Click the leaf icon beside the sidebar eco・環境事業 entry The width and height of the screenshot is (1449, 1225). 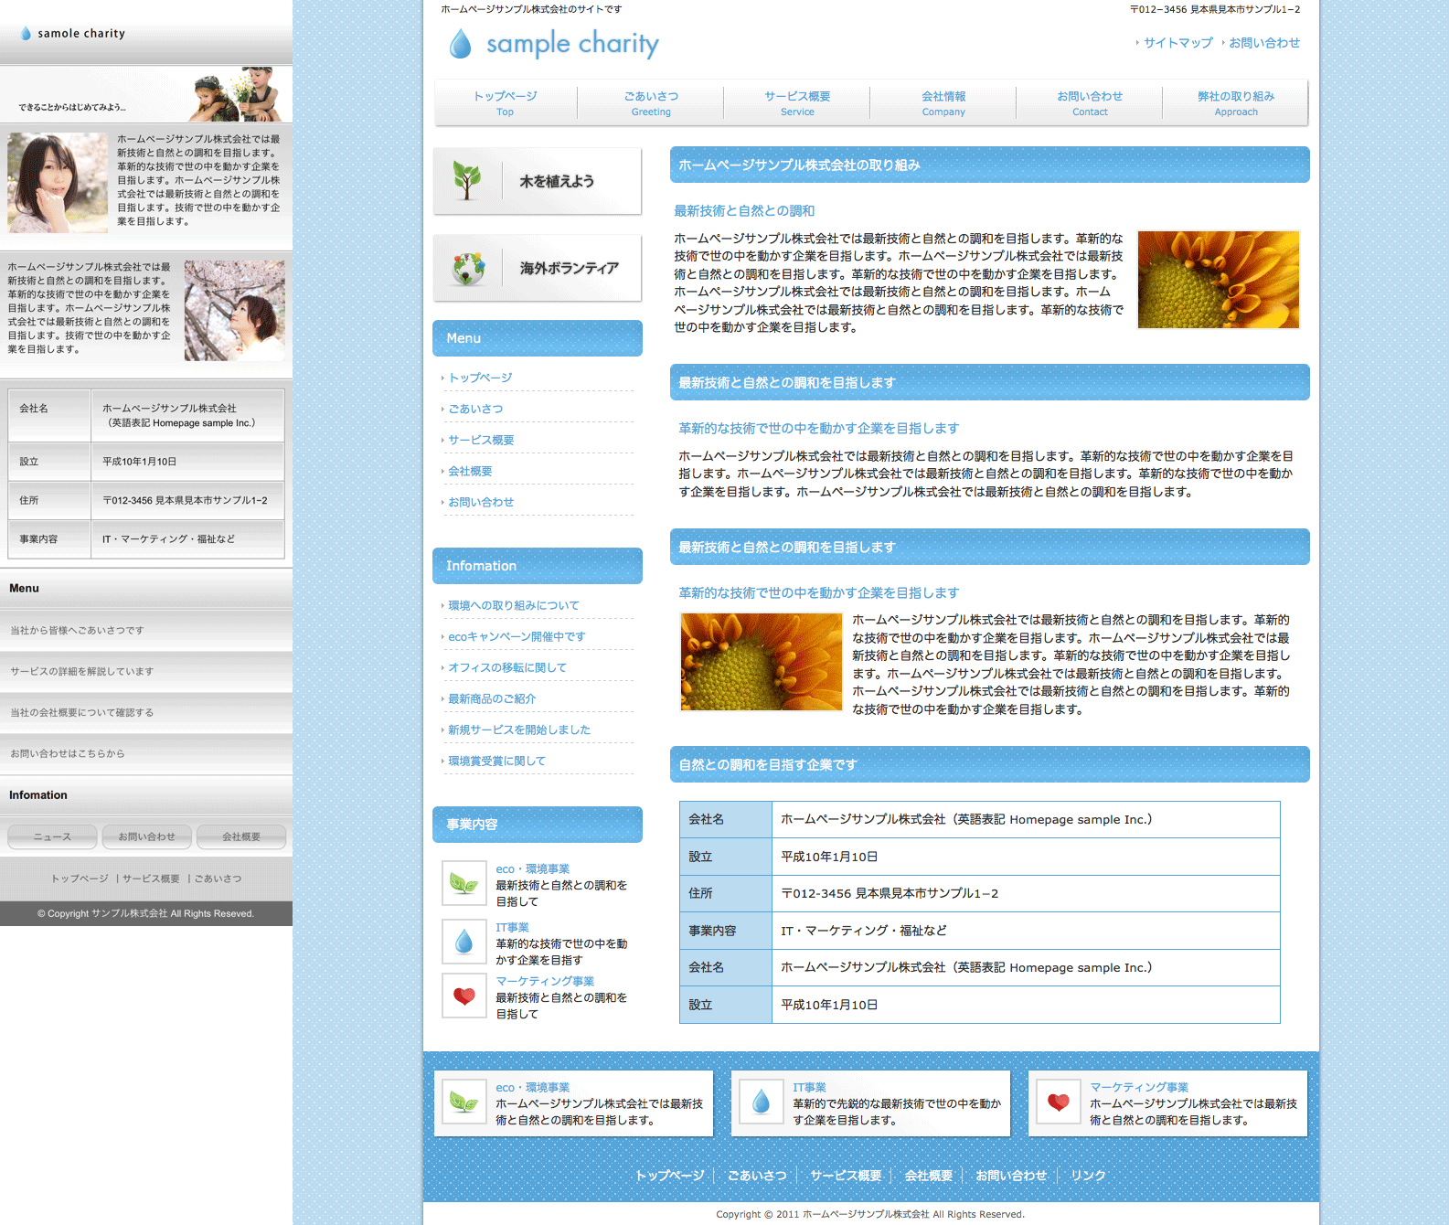click(464, 884)
